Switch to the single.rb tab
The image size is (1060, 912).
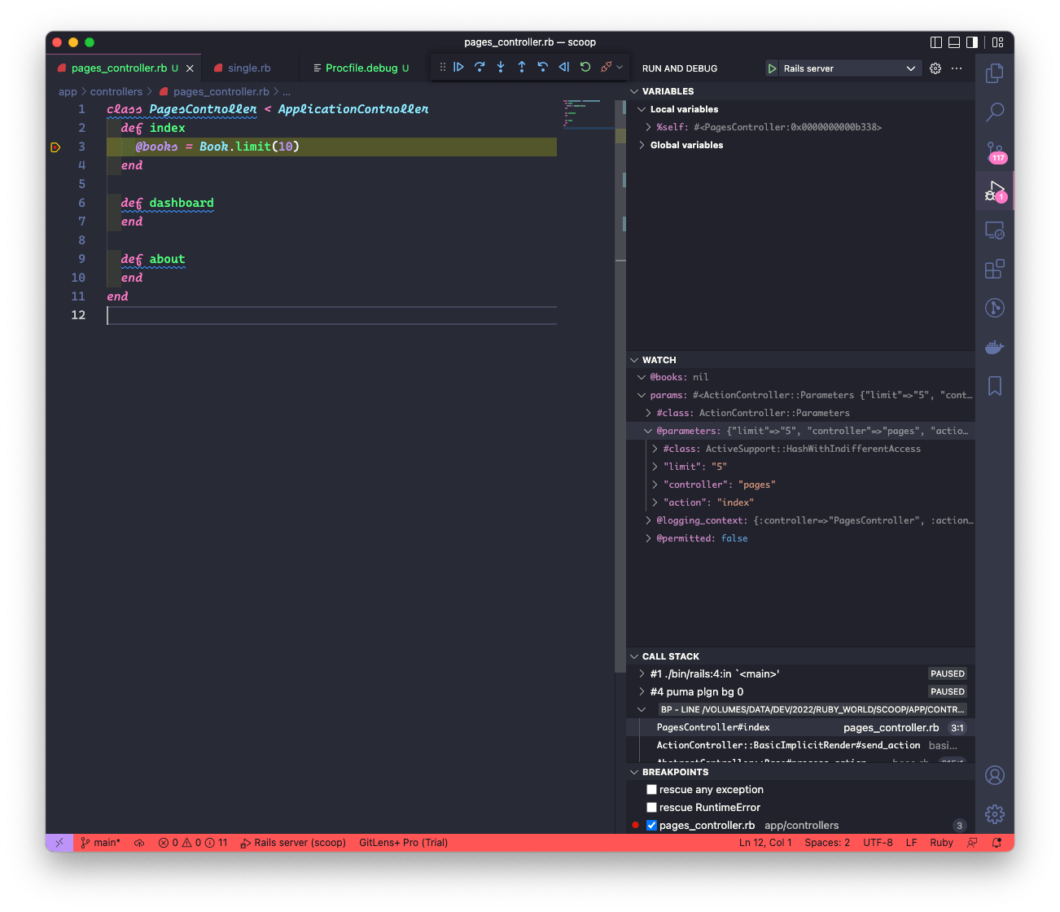pos(250,68)
